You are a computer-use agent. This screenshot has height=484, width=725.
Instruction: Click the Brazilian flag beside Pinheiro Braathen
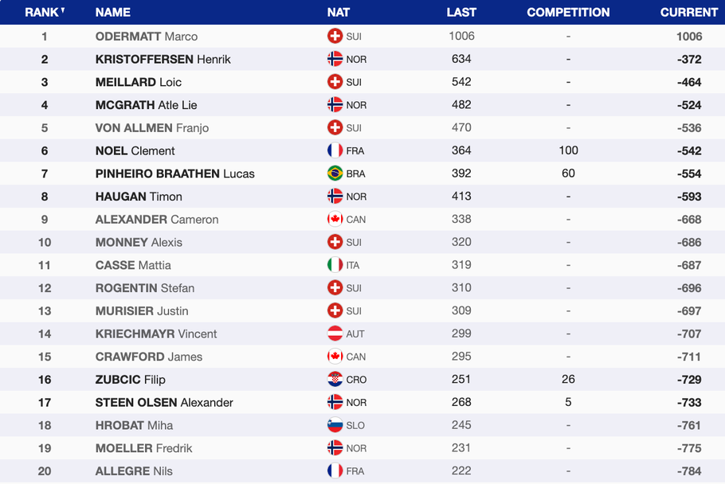[x=335, y=174]
